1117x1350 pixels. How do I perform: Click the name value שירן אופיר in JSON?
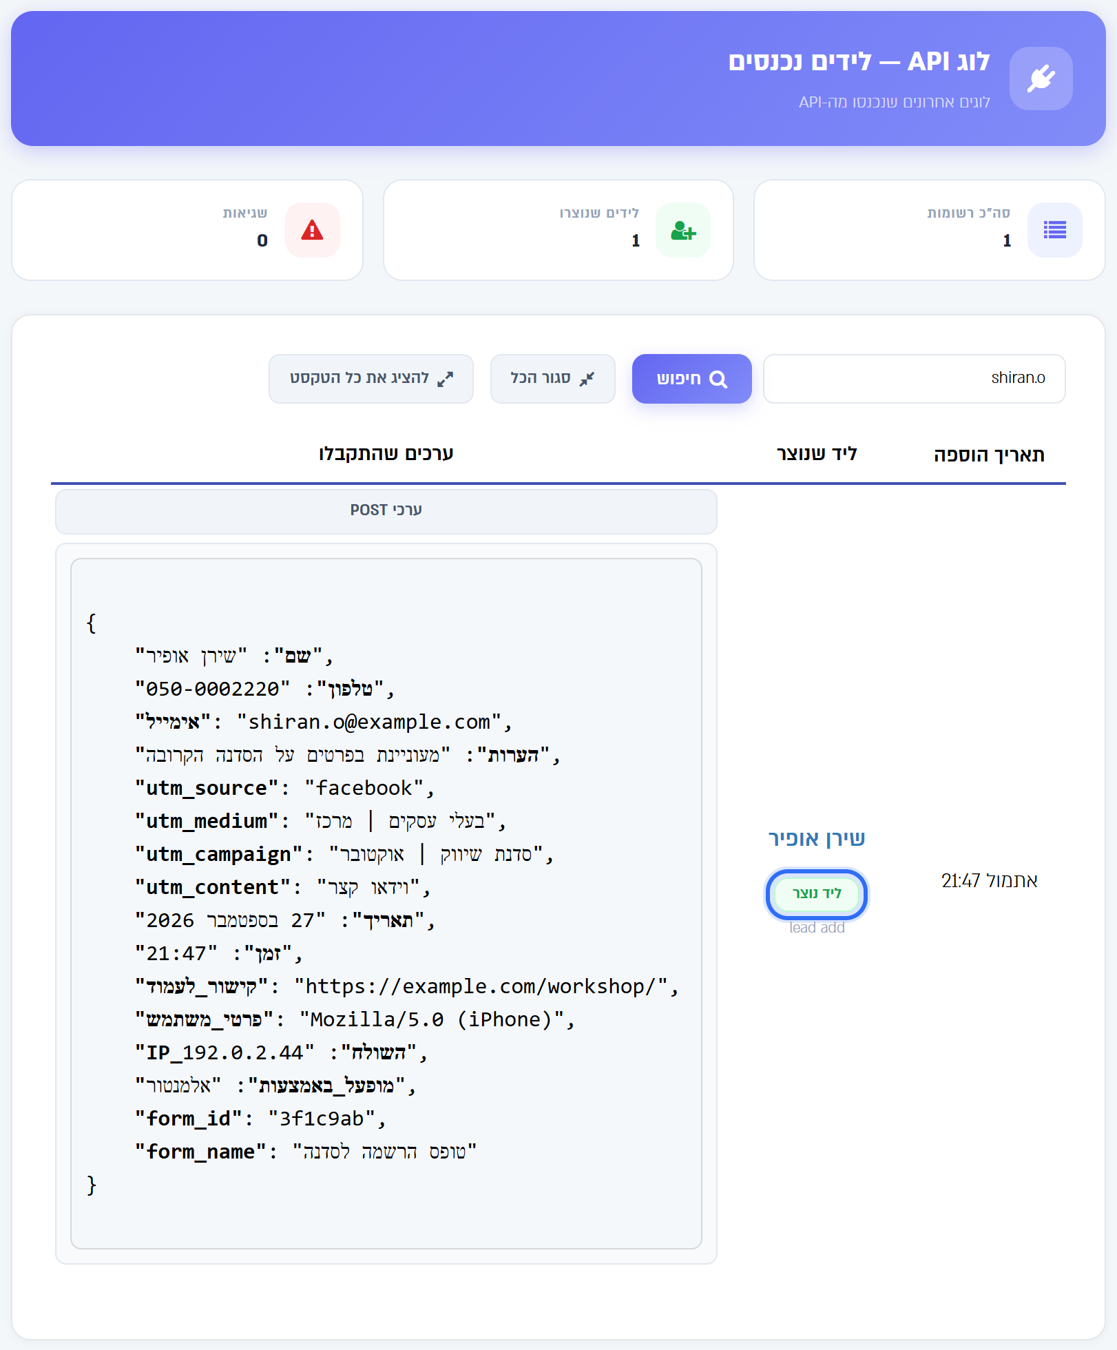(191, 656)
